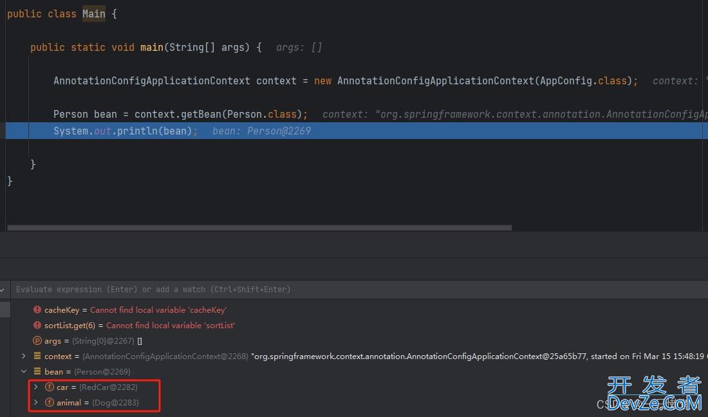This screenshot has width=708, height=417.
Task: Click the horizontal scrollbar under the code editor
Action: (257, 227)
